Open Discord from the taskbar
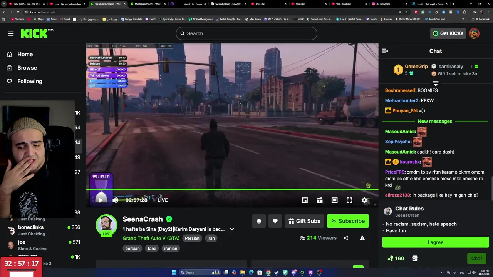The image size is (493, 277). (x=293, y=272)
